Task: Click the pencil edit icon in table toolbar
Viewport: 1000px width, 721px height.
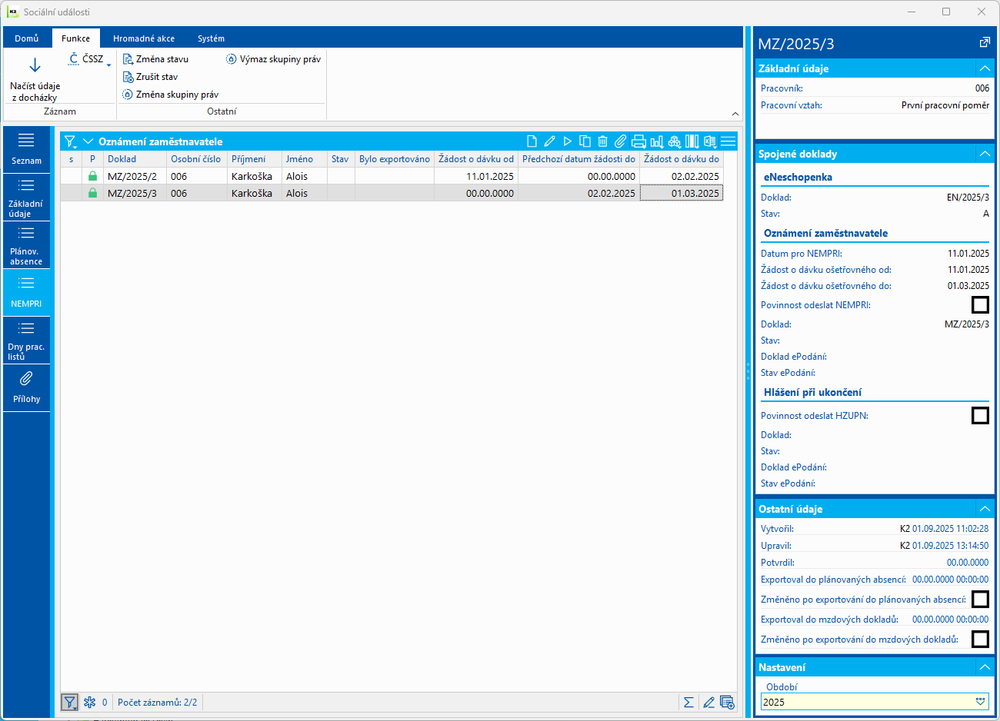Action: 549,141
